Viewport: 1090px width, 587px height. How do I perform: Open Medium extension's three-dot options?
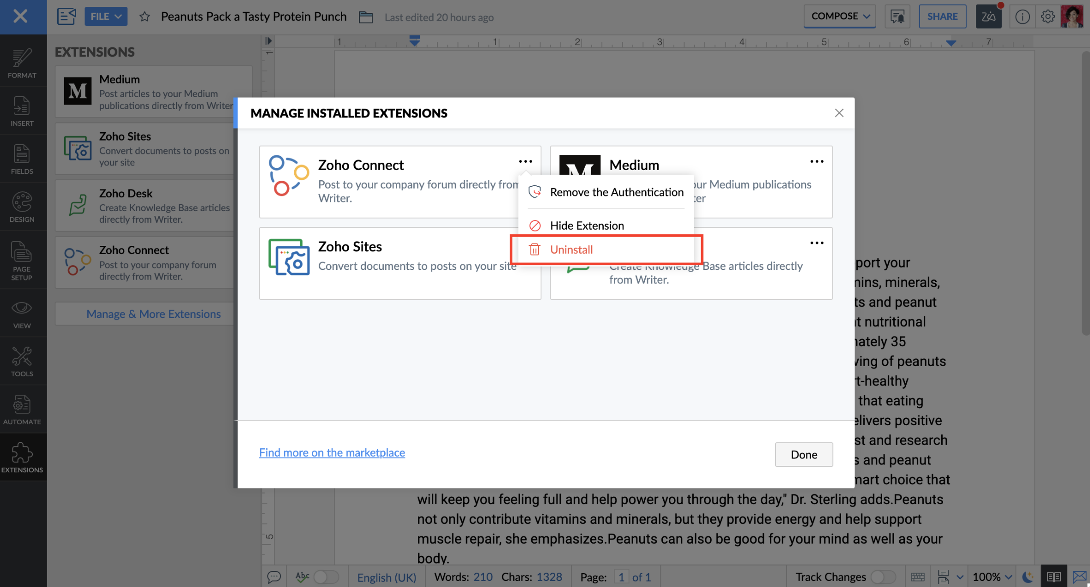tap(816, 161)
